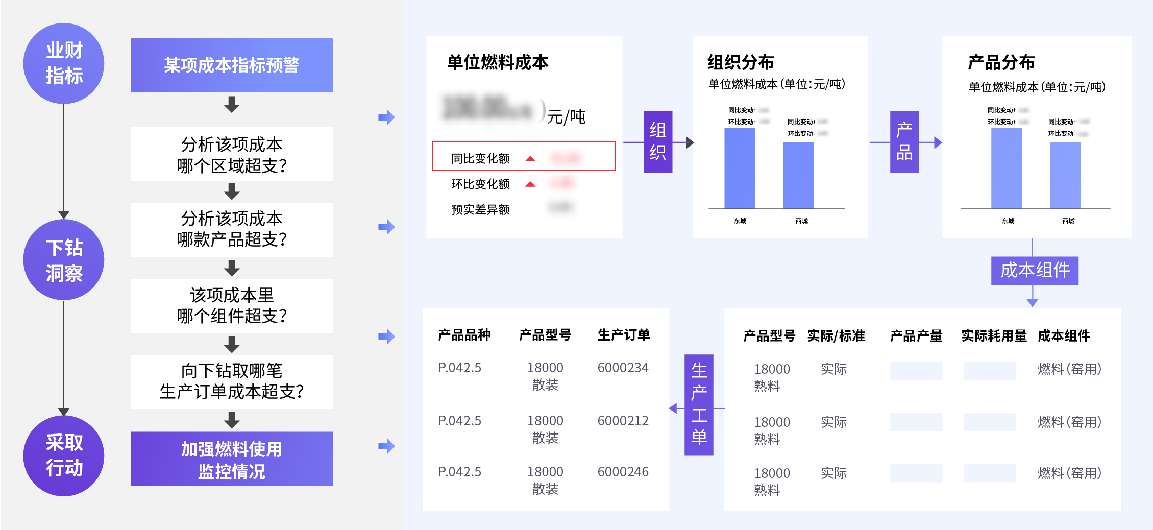Select production order 6000234

(623, 368)
